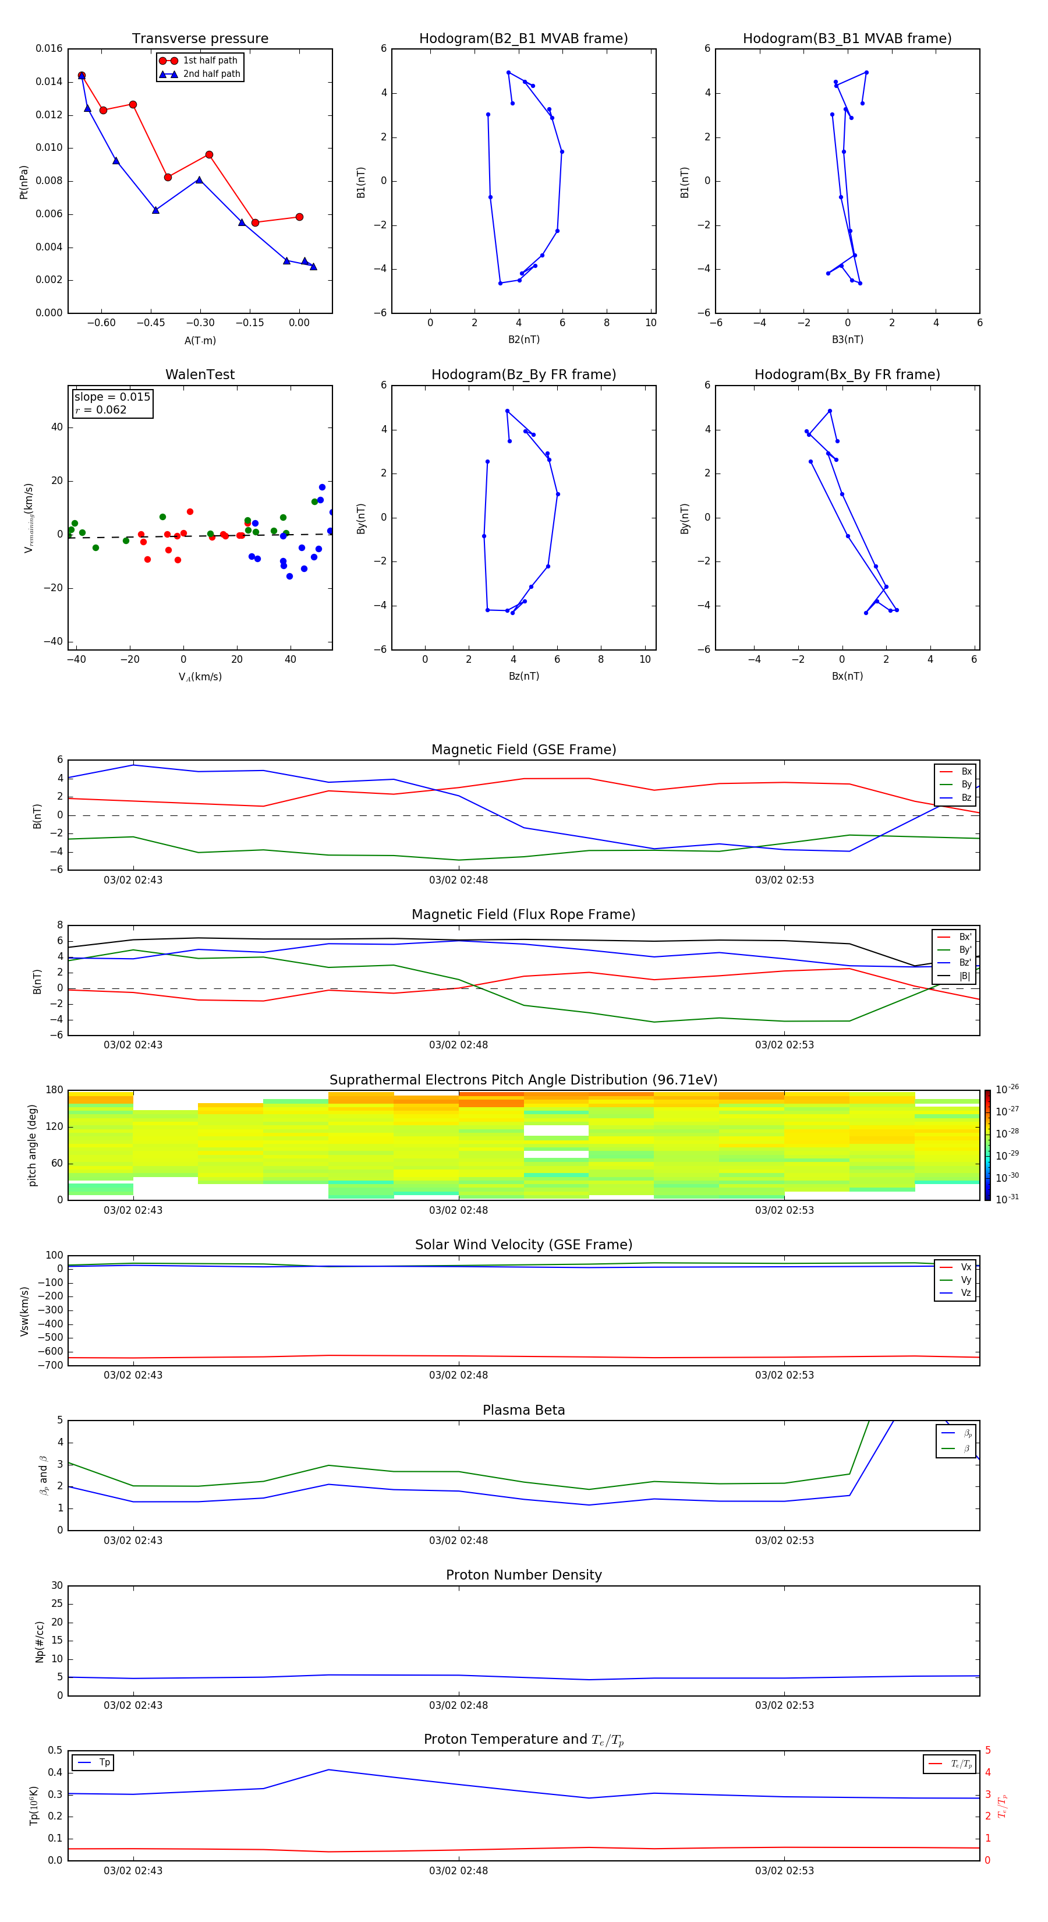
Task: Click the "V_A(km/s)" axis label under WalenTest
Action: (200, 677)
